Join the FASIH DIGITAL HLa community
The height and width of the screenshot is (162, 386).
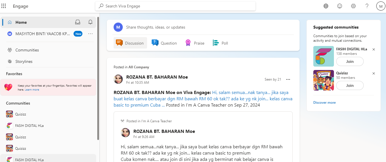(x=350, y=61)
